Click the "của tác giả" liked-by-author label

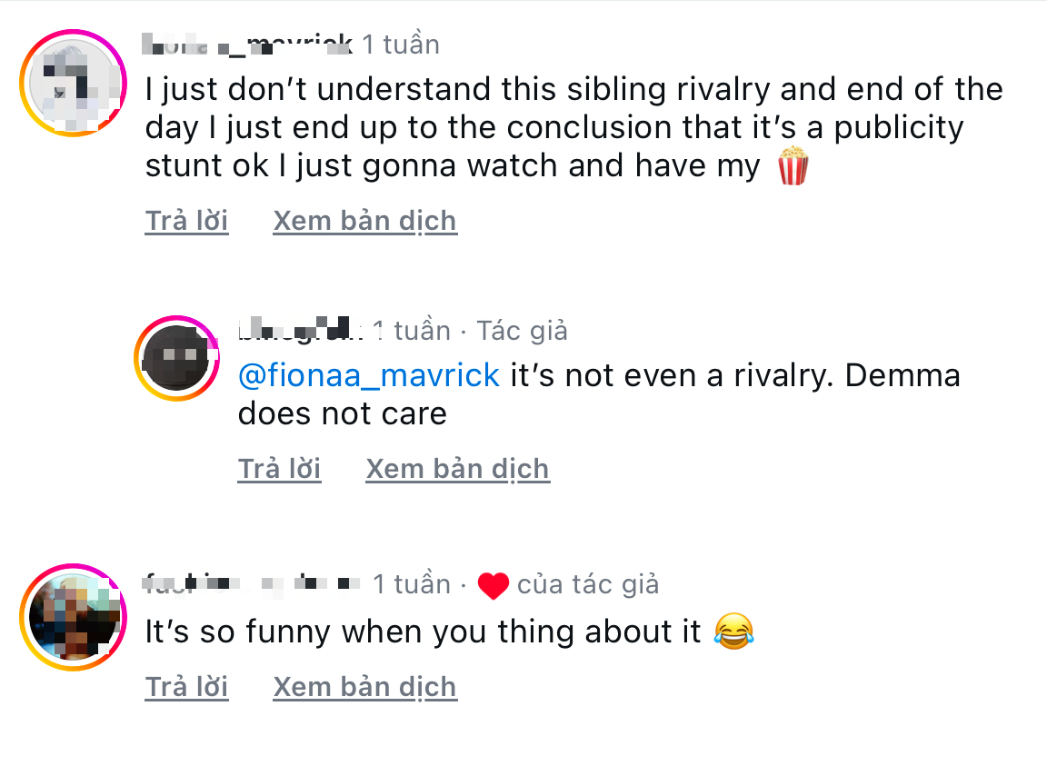click(x=588, y=584)
